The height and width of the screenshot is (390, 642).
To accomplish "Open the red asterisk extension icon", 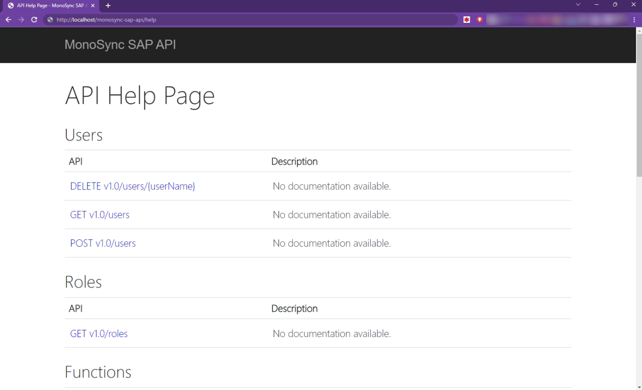I will [467, 20].
